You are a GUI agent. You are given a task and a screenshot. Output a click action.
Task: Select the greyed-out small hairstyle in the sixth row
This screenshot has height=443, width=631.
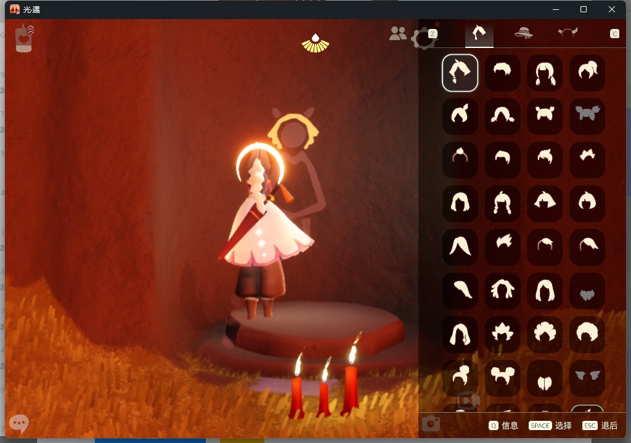(587, 291)
